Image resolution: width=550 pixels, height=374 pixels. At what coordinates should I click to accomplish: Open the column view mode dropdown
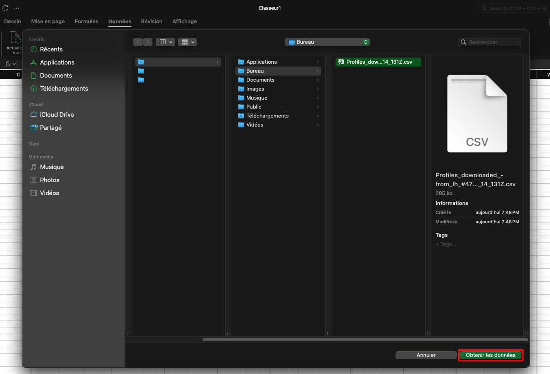pos(165,42)
